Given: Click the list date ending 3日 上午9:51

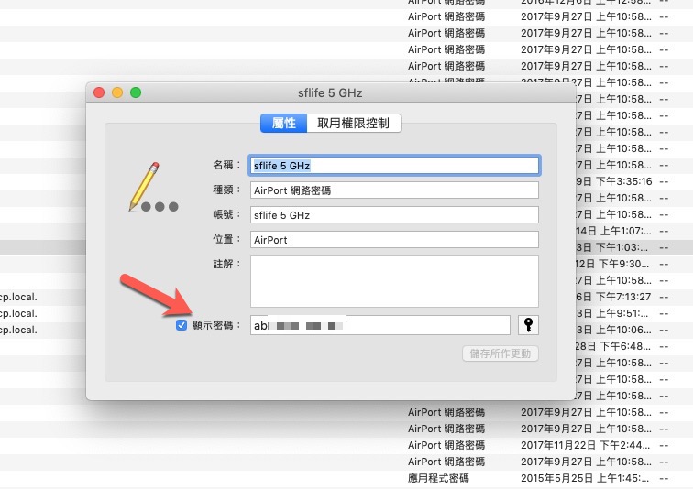Looking at the screenshot, I should pyautogui.click(x=612, y=313).
